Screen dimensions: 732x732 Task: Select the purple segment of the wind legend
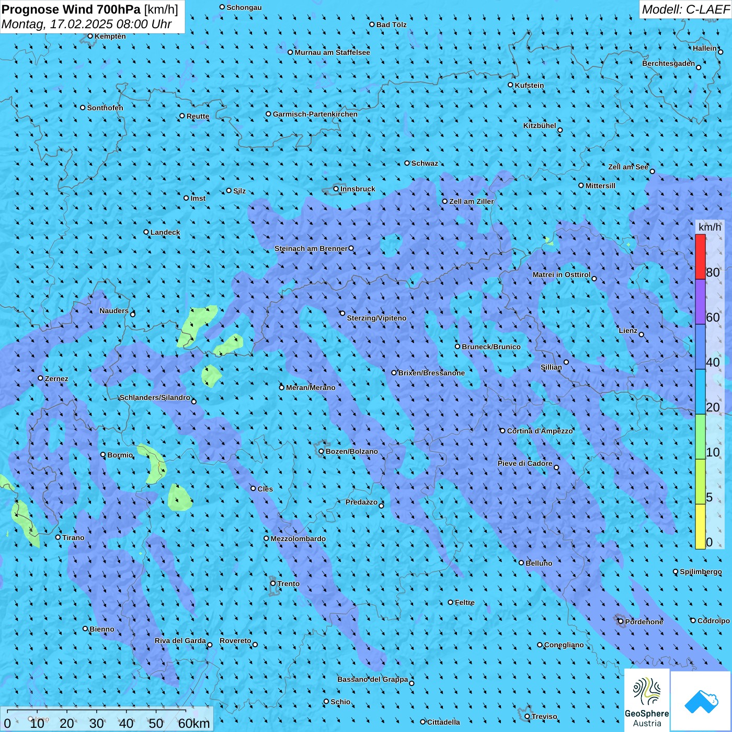(x=700, y=302)
